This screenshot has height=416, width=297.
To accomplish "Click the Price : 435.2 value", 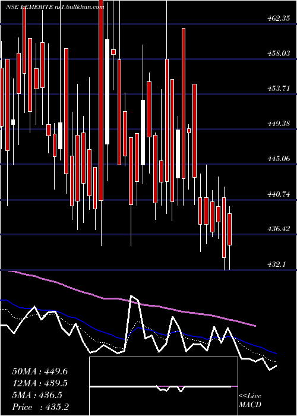I will 40,407.
